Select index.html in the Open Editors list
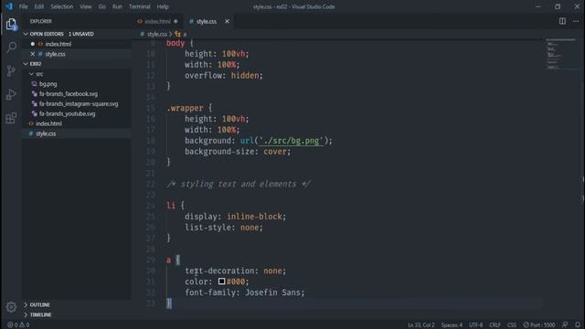Screen dimensions: 585x329 (x=58, y=44)
